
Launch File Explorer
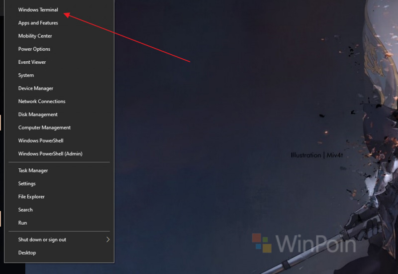59,197
